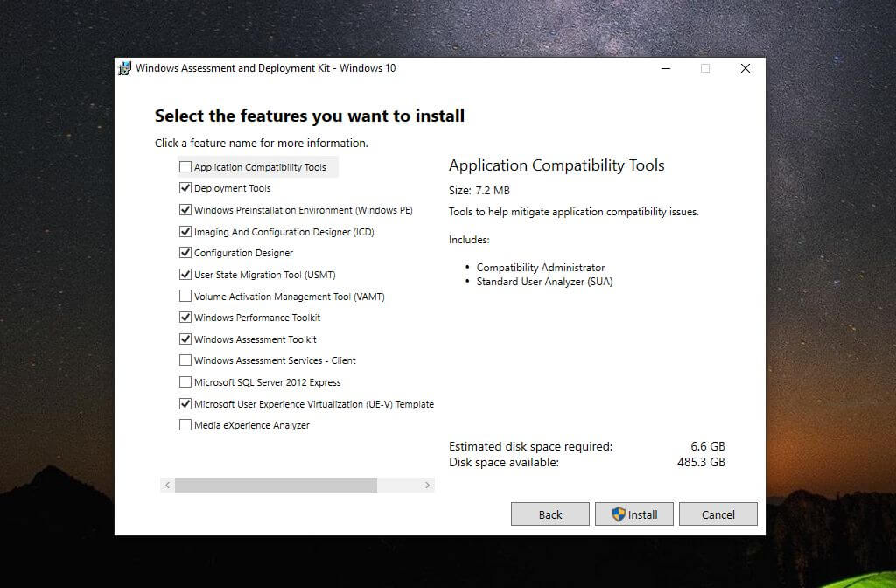Click the 485.3 GB disk space available value

click(701, 462)
